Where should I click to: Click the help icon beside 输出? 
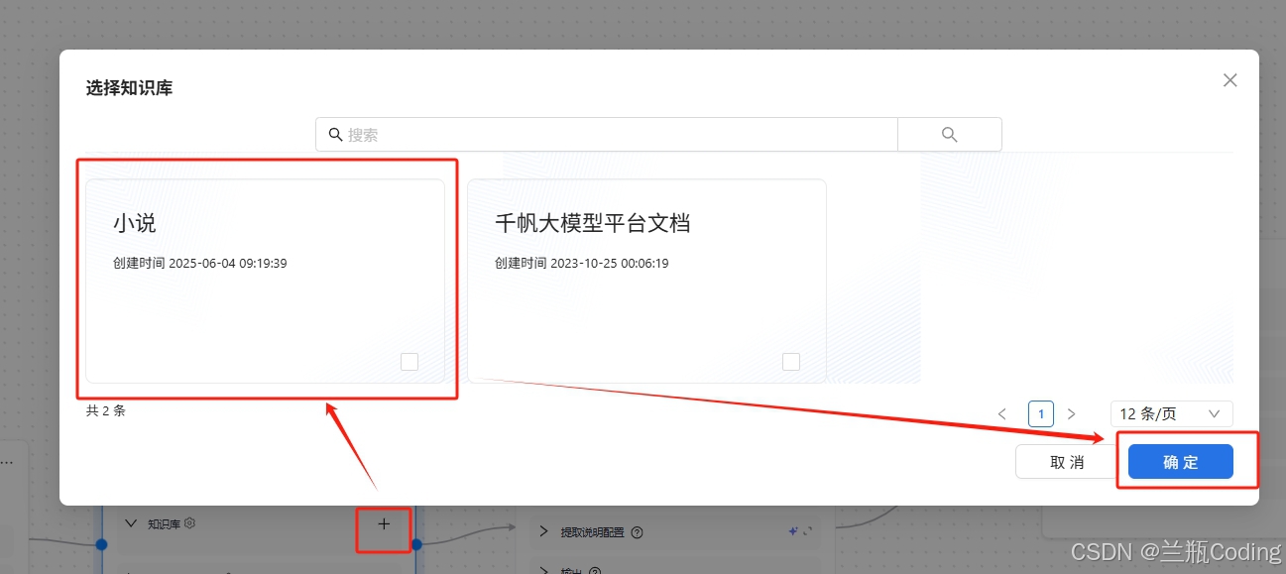(595, 570)
